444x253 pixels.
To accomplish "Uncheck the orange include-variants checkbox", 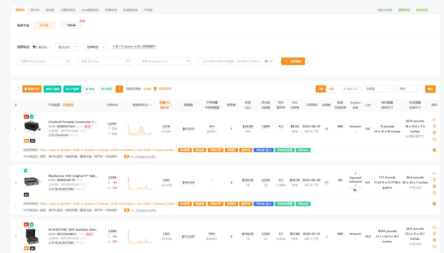I will click(155, 89).
